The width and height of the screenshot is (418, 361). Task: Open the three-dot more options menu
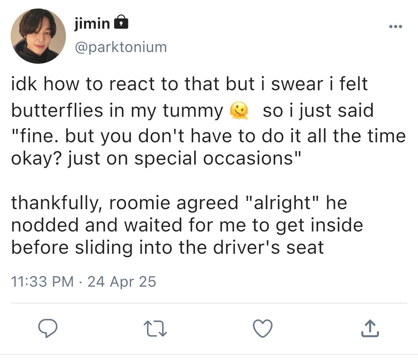click(396, 26)
